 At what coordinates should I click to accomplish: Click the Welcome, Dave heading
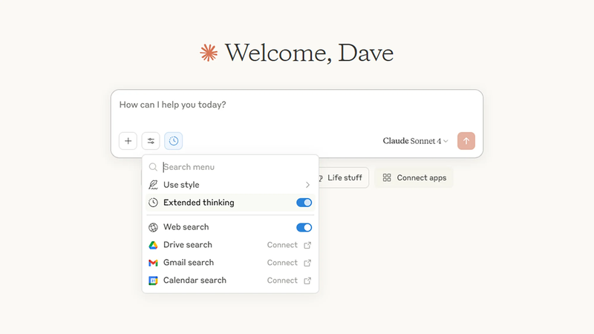click(x=309, y=53)
